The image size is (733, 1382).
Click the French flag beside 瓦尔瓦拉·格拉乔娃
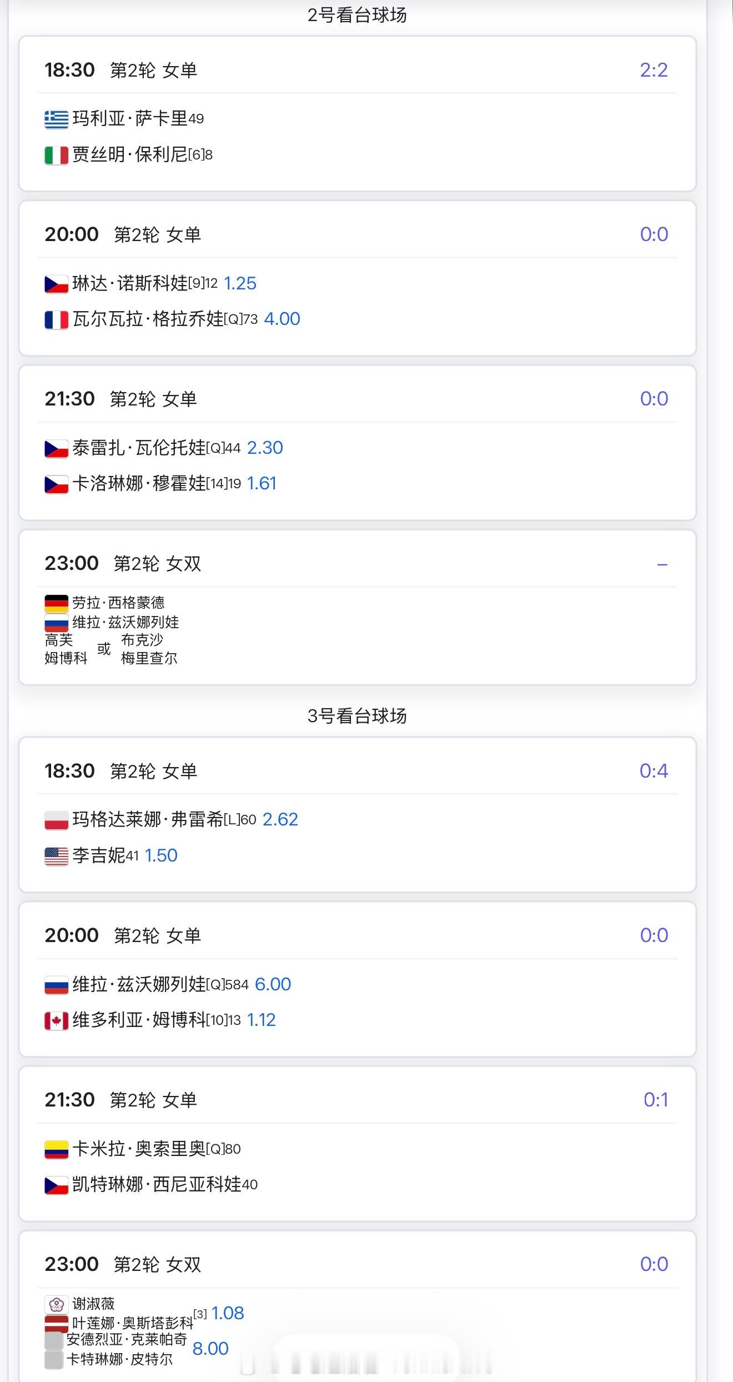pos(56,319)
